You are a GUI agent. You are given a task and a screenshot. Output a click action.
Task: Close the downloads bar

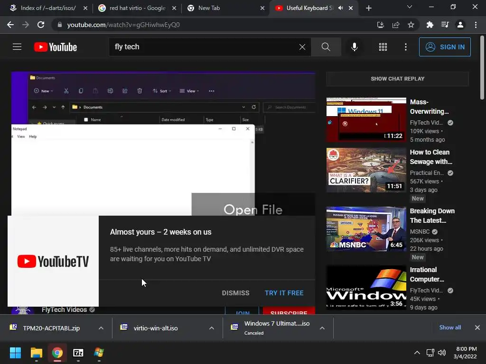coord(477,328)
